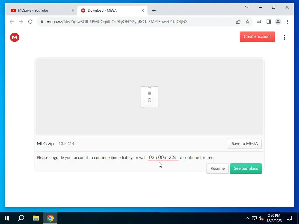The image size is (299, 224).
Task: Click the 02h 00m 22s wait timer
Action: (x=163, y=157)
